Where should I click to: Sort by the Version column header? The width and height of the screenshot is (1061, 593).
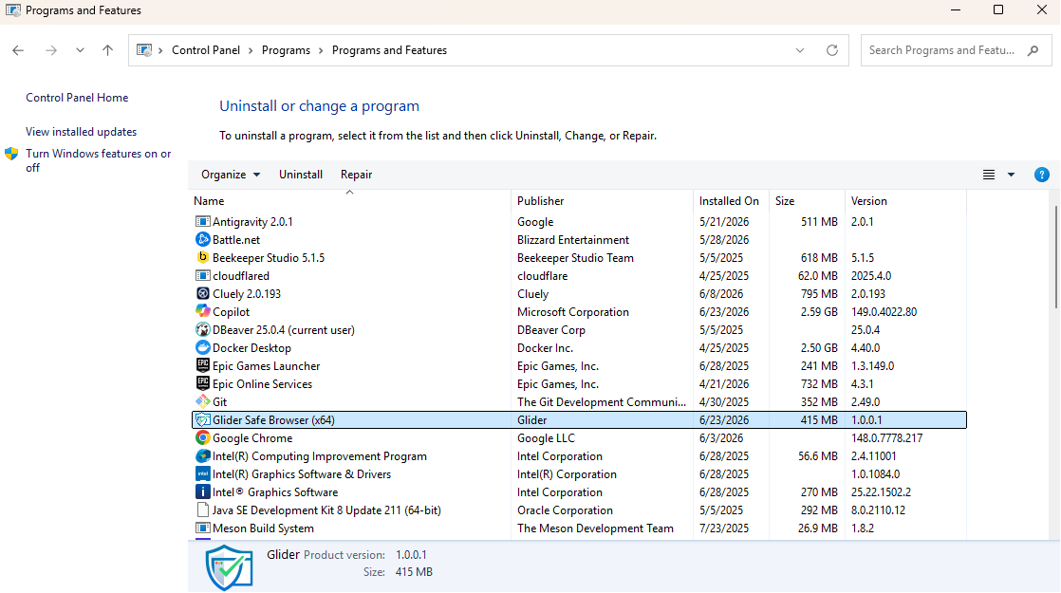(905, 201)
